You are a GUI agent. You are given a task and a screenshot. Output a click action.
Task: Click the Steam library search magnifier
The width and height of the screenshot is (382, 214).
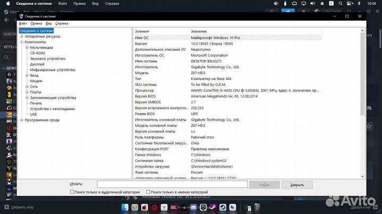pos(6,57)
